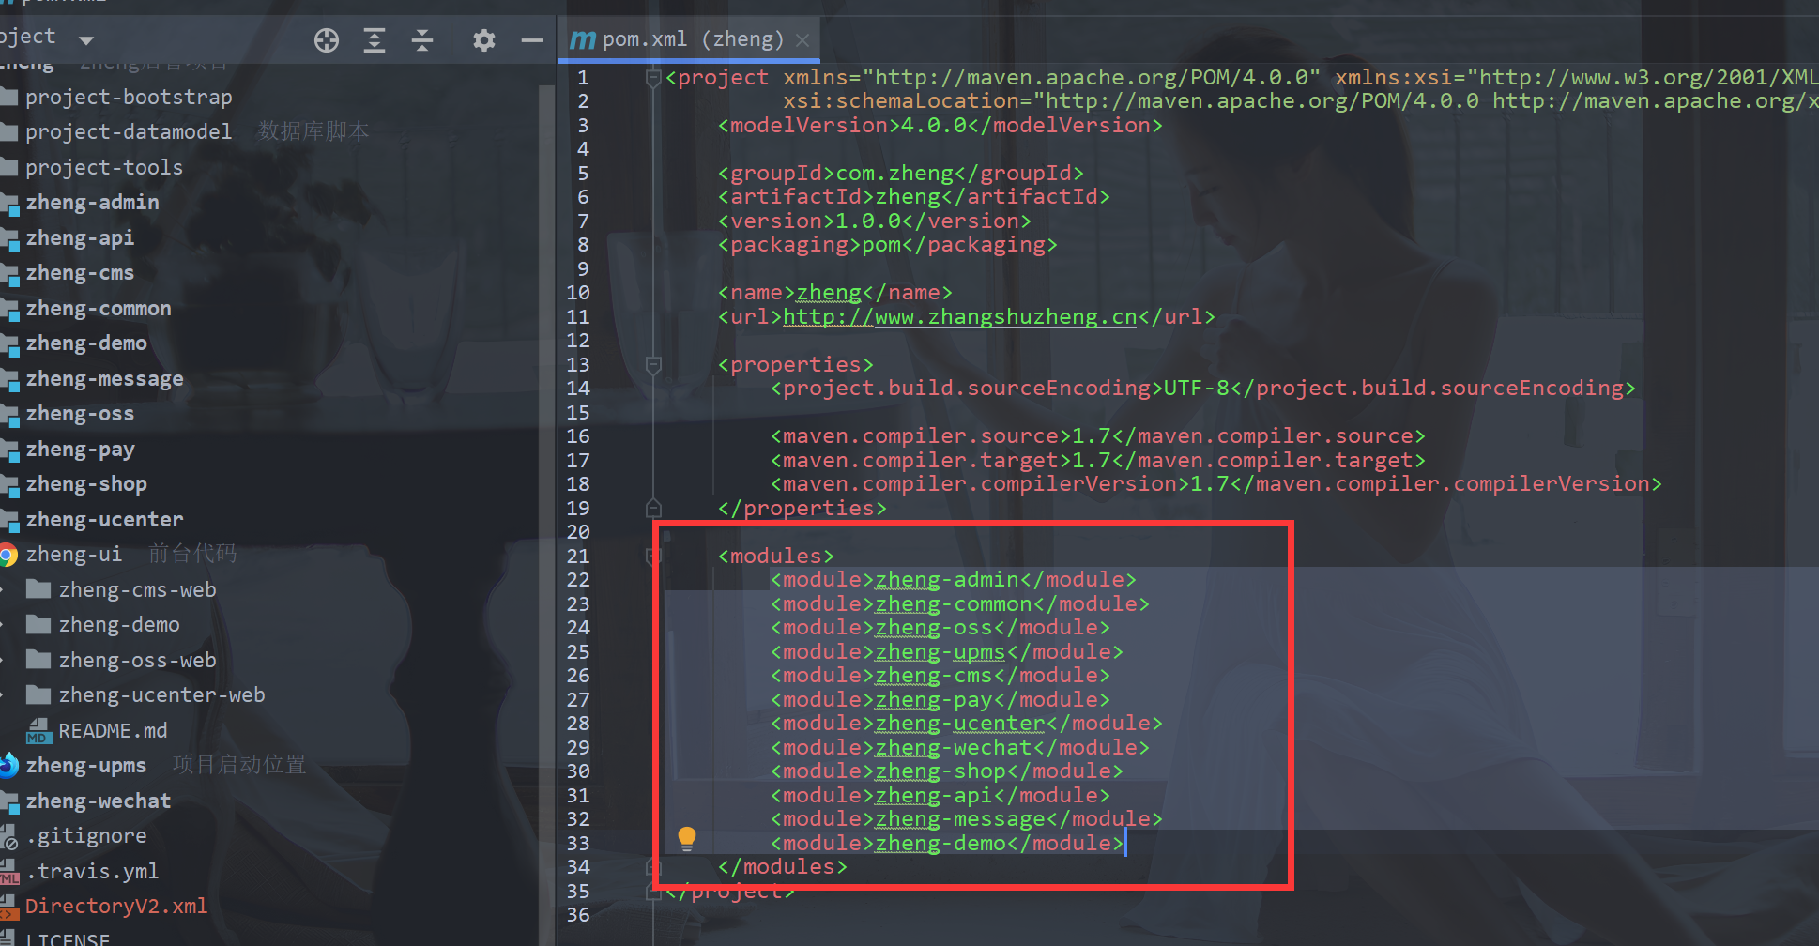Click the collapse all icon in project toolbar

pyautogui.click(x=422, y=40)
